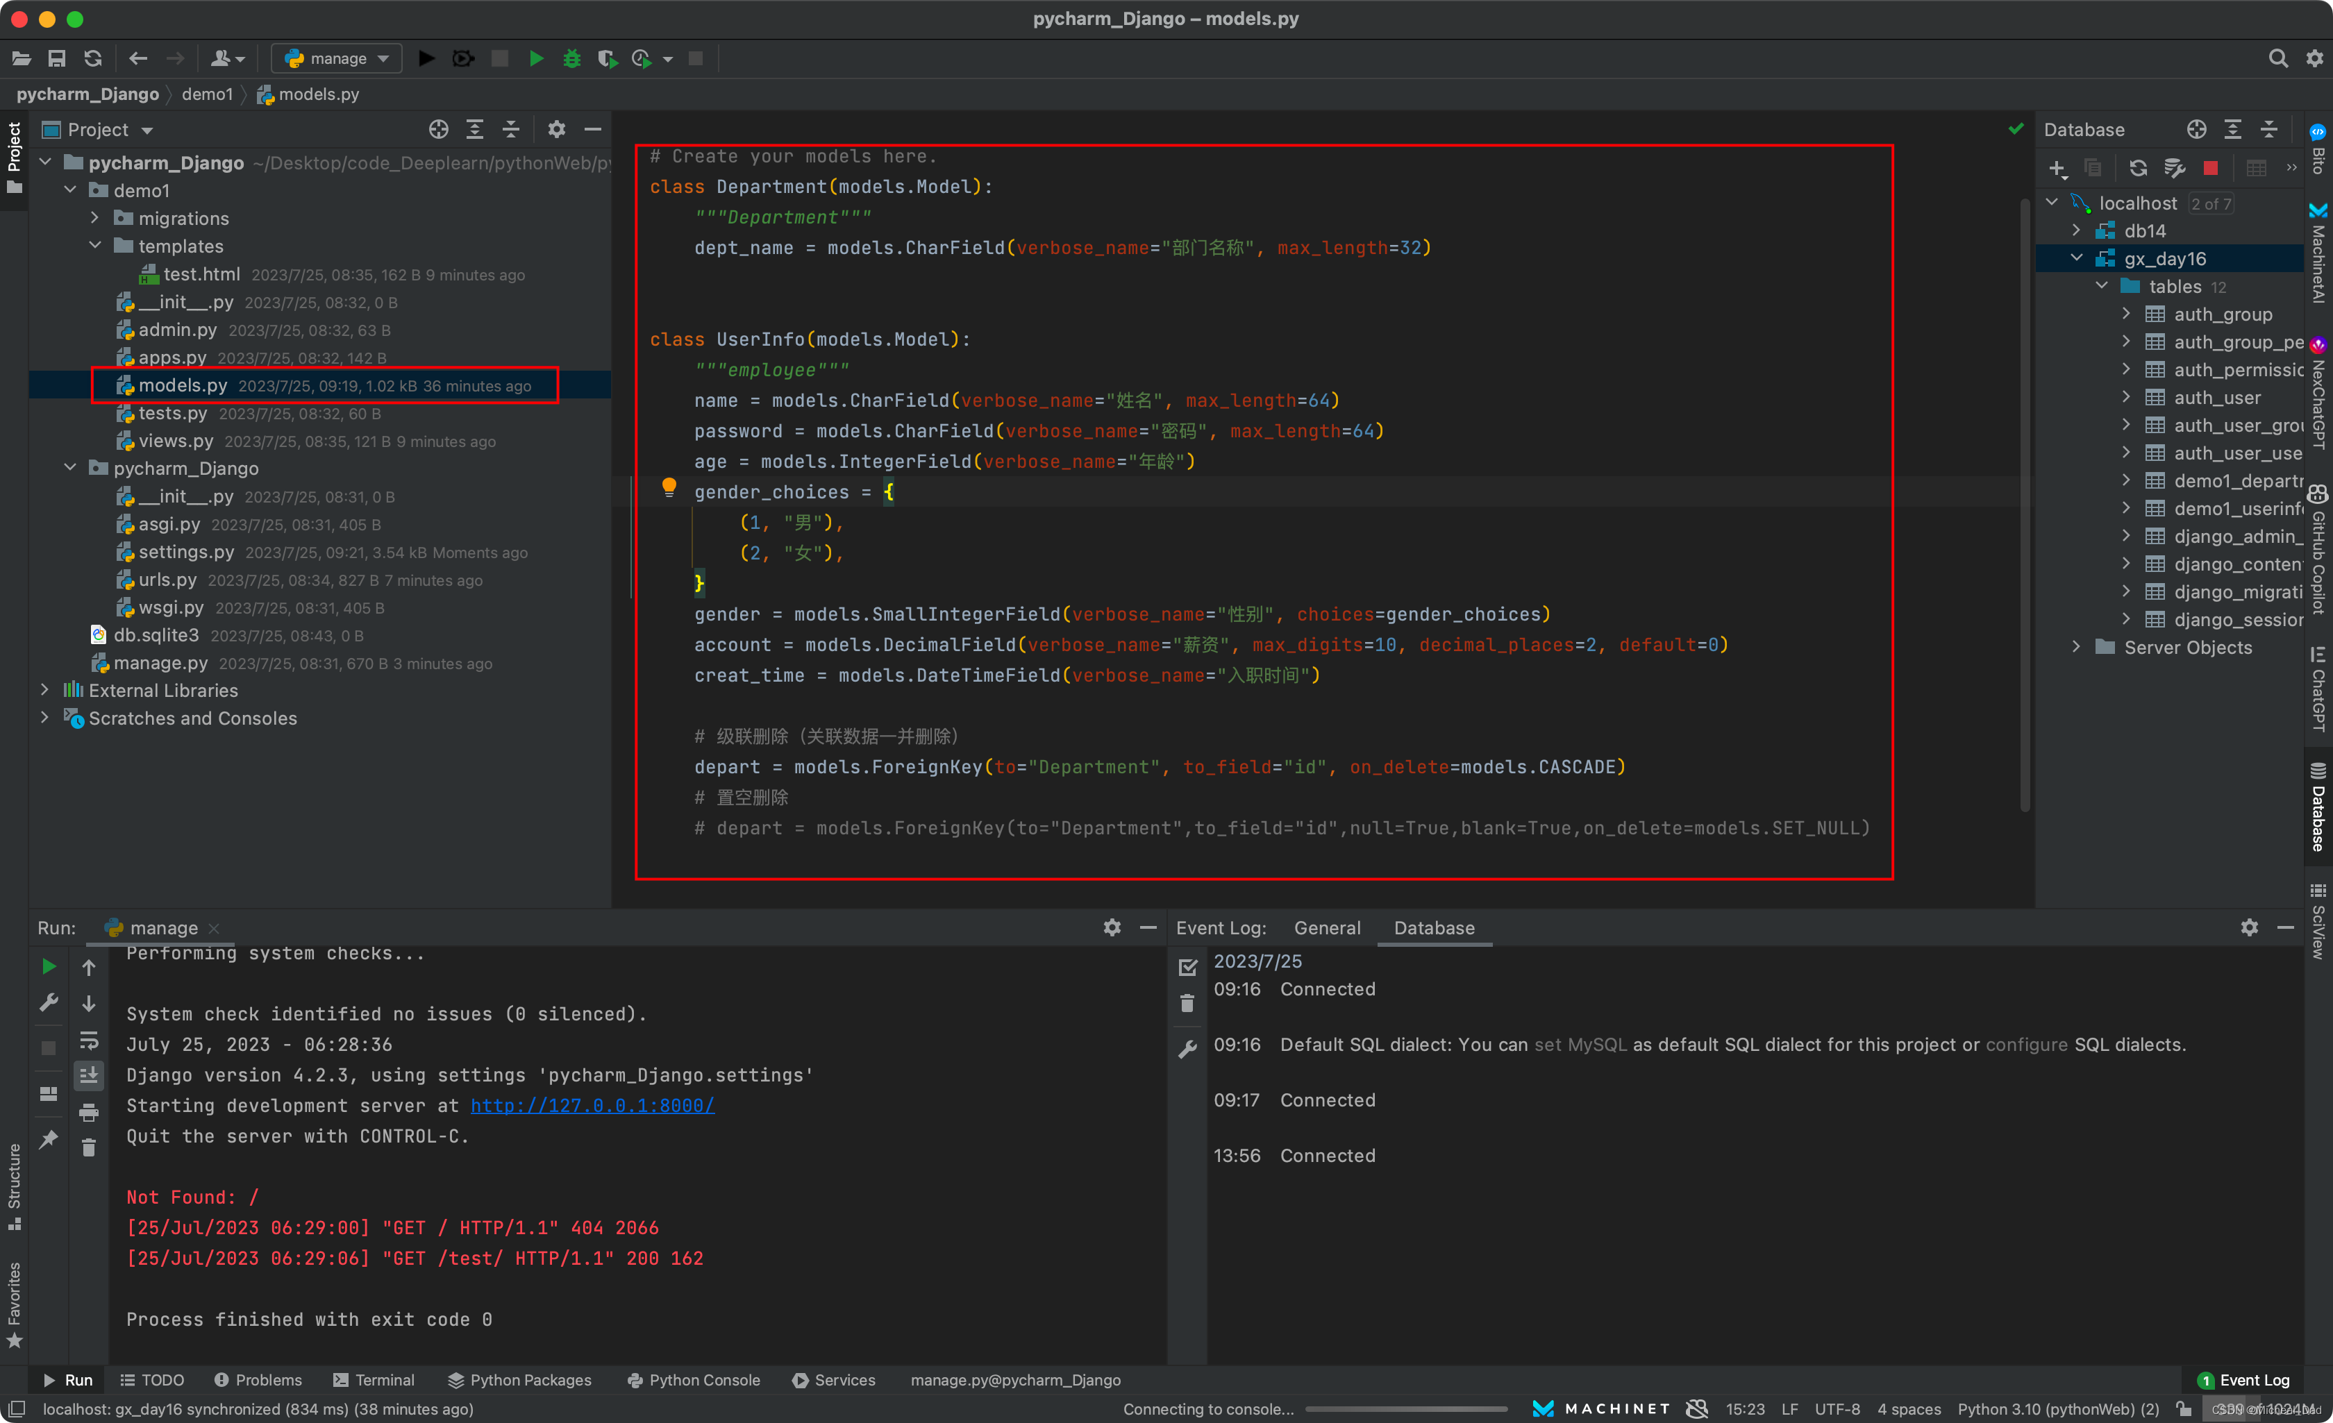The width and height of the screenshot is (2333, 1423).
Task: Click the set MySQL dialect link
Action: point(1580,1044)
